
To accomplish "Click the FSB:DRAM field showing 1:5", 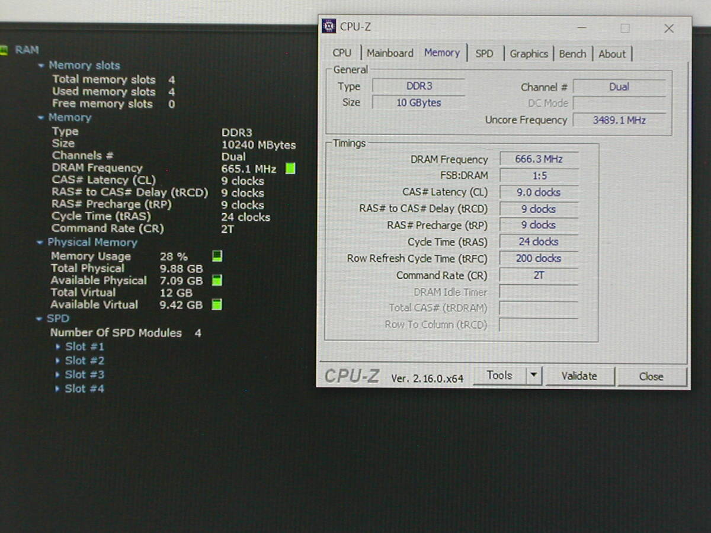I will pos(539,175).
